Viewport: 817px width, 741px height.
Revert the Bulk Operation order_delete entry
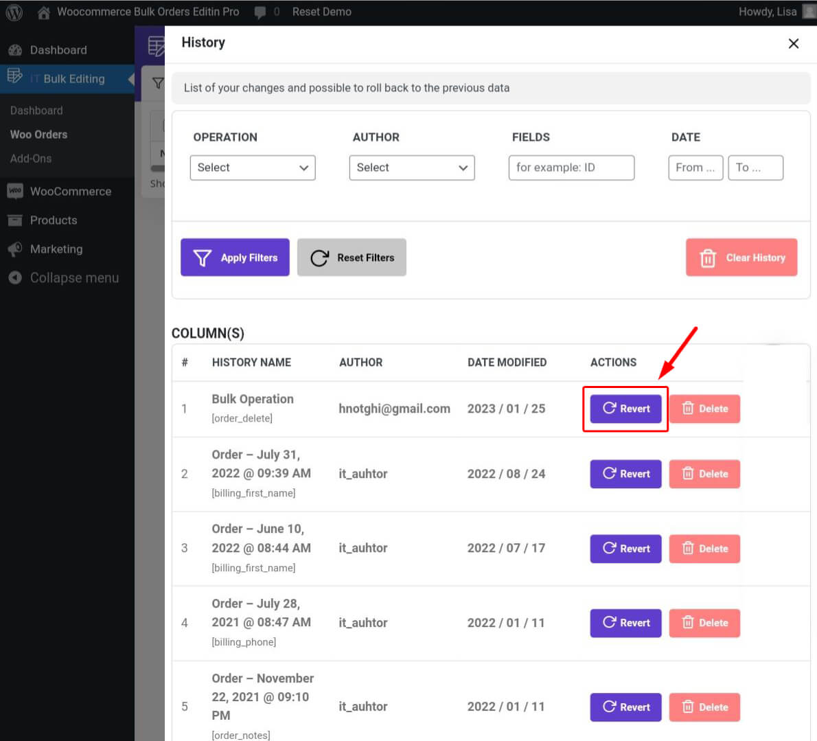click(x=625, y=409)
